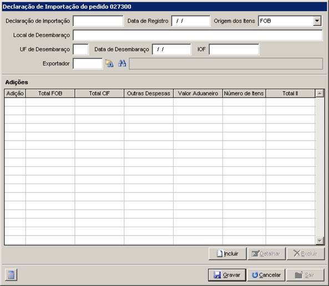Click the Data de Desembaraço field
This screenshot has width=329, height=286.
click(171, 49)
